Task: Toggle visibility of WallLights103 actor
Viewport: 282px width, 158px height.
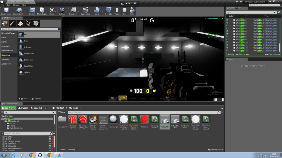Action: (x=227, y=51)
